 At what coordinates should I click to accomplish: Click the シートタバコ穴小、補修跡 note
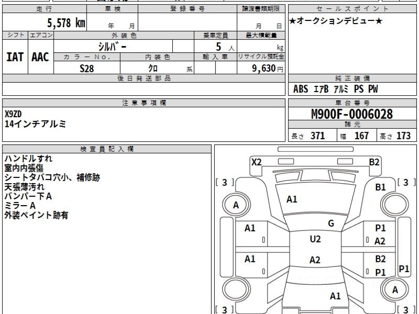tap(52, 177)
